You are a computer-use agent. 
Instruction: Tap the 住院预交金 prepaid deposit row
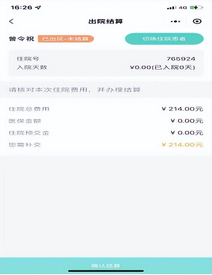tap(106, 133)
